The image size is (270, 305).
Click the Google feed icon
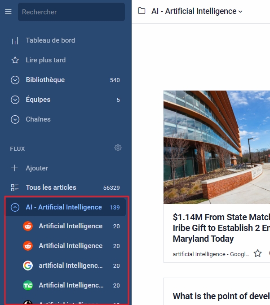(x=28, y=266)
